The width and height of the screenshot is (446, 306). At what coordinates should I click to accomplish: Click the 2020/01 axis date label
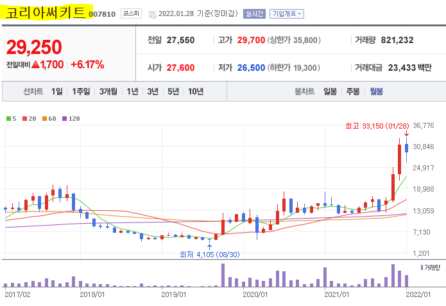(x=255, y=294)
